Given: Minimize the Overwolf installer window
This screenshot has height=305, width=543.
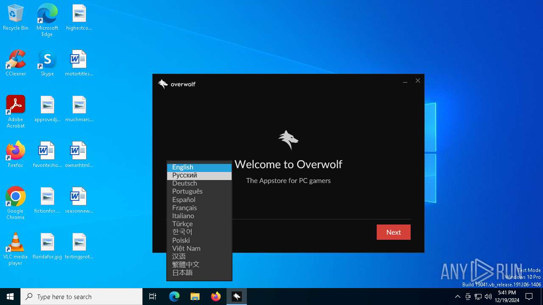Looking at the screenshot, I should pos(405,81).
